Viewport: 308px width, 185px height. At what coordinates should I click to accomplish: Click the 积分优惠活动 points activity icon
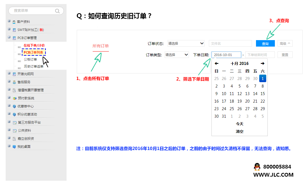(x=15, y=114)
